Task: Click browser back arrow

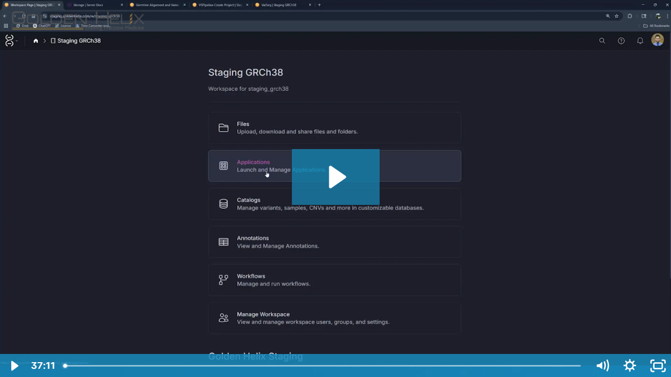Action: pyautogui.click(x=5, y=16)
